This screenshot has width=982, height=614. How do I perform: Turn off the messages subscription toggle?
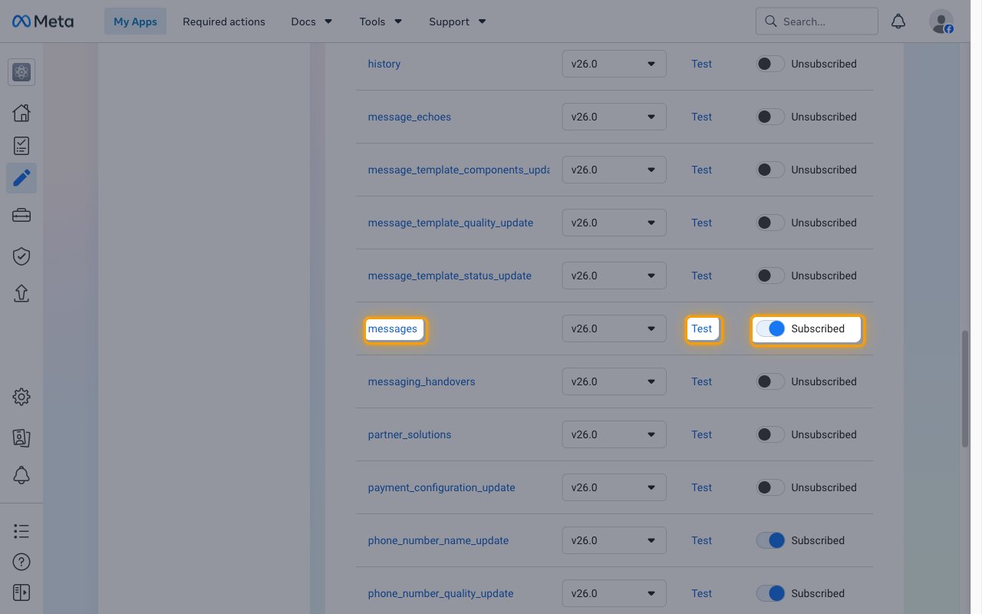pyautogui.click(x=770, y=328)
